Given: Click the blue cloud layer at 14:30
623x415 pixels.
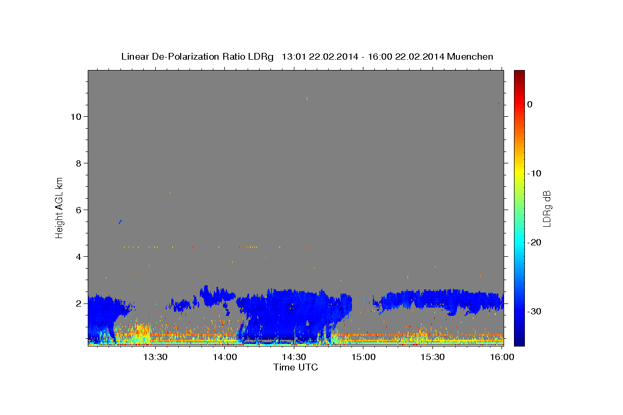Looking at the screenshot, I should click(294, 314).
